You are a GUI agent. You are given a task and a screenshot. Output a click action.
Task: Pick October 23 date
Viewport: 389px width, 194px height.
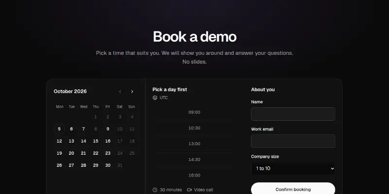(107, 153)
